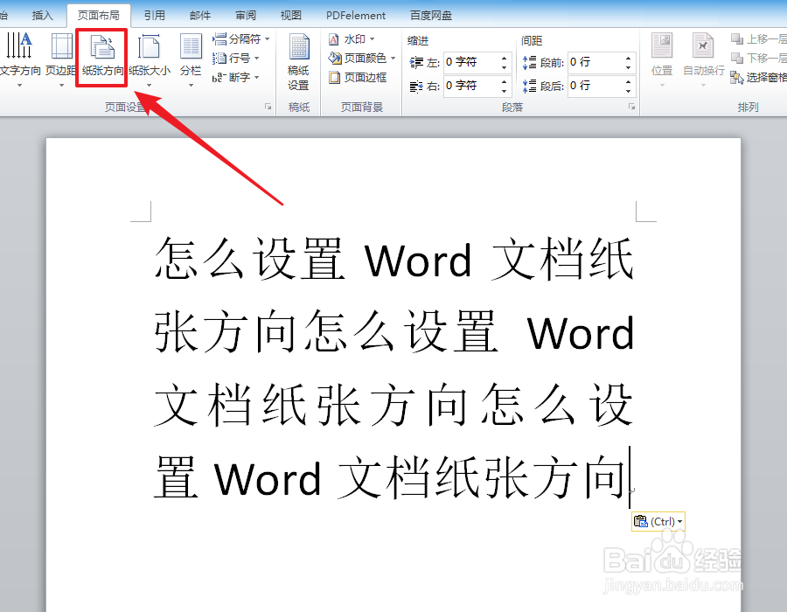Increase 段后 spacing with up arrow

click(629, 81)
